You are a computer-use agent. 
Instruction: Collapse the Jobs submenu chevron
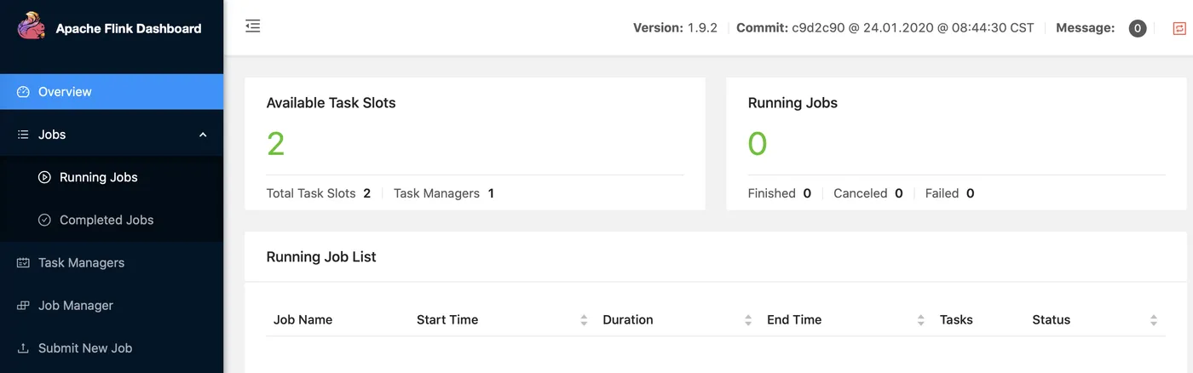pos(203,135)
